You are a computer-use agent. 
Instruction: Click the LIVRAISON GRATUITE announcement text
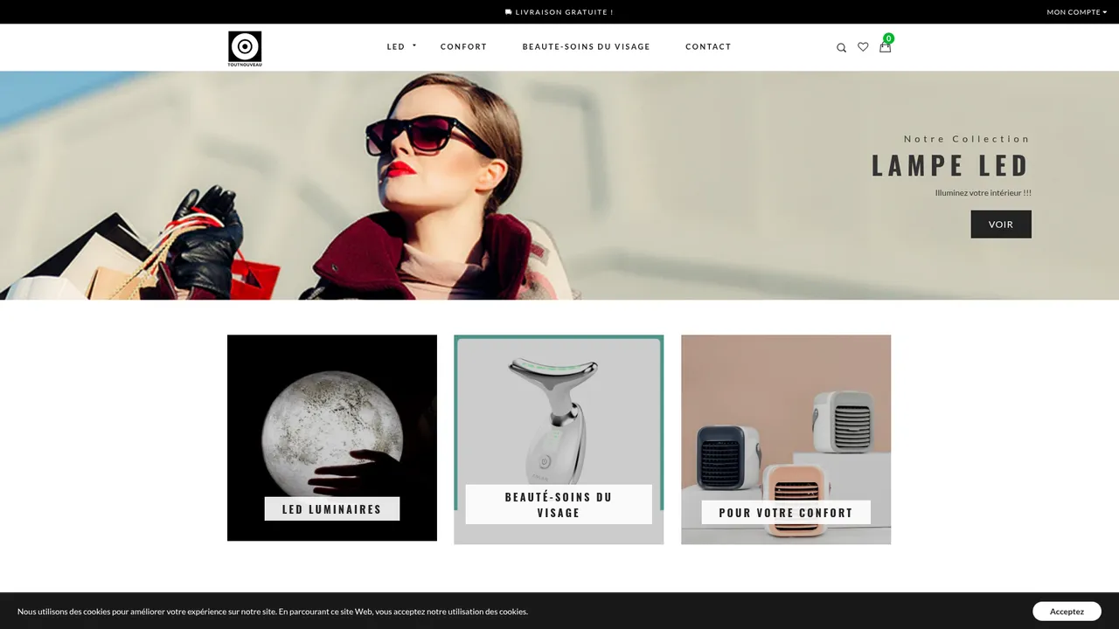[x=564, y=12]
